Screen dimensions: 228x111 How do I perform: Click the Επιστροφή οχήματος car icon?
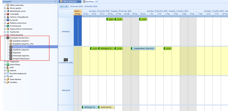[x=11, y=56]
